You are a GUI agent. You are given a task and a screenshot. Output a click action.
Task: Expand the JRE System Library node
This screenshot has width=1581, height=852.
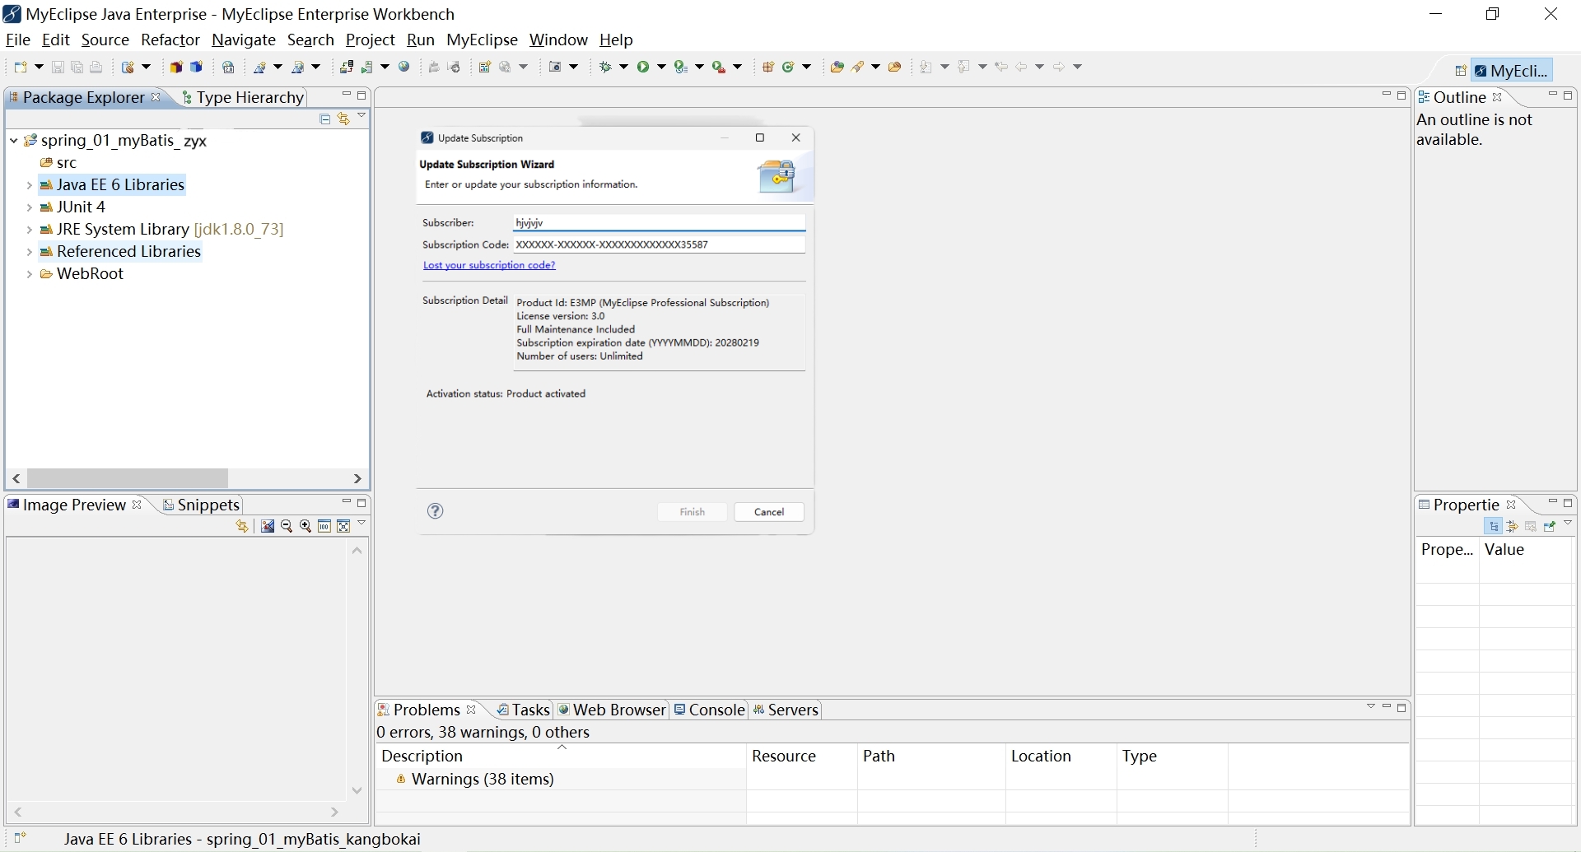[x=30, y=230]
